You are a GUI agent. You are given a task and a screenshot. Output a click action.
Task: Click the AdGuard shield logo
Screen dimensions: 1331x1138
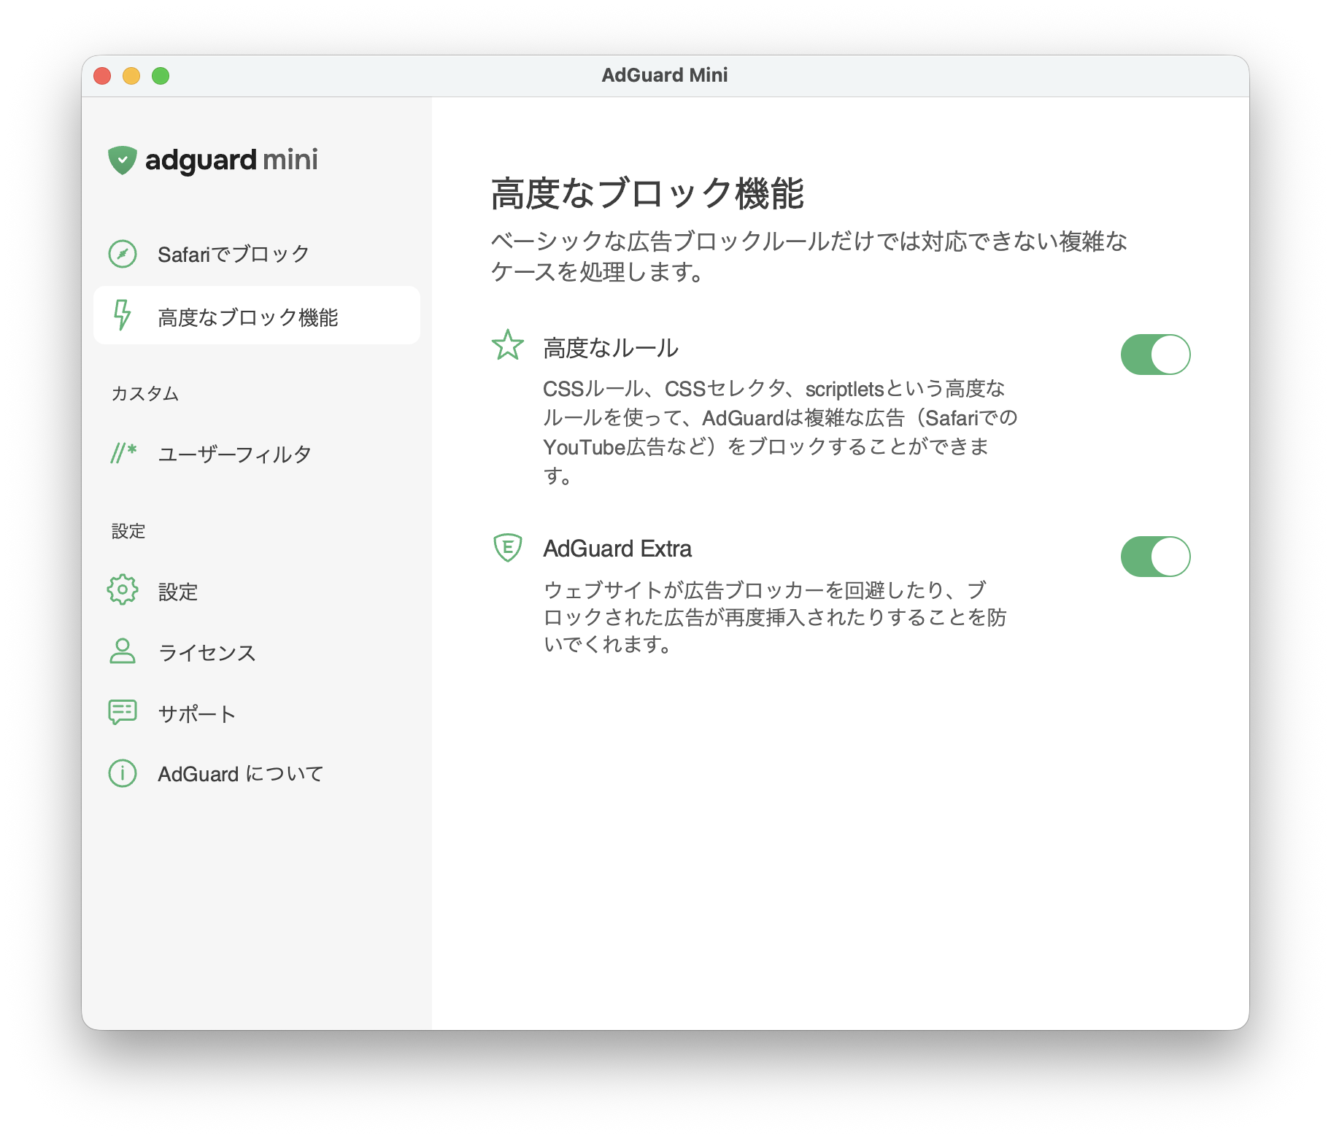tap(123, 160)
